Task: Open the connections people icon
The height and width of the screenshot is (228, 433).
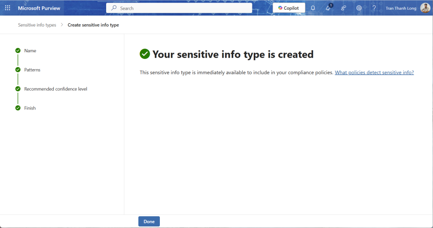Action: coord(343,8)
